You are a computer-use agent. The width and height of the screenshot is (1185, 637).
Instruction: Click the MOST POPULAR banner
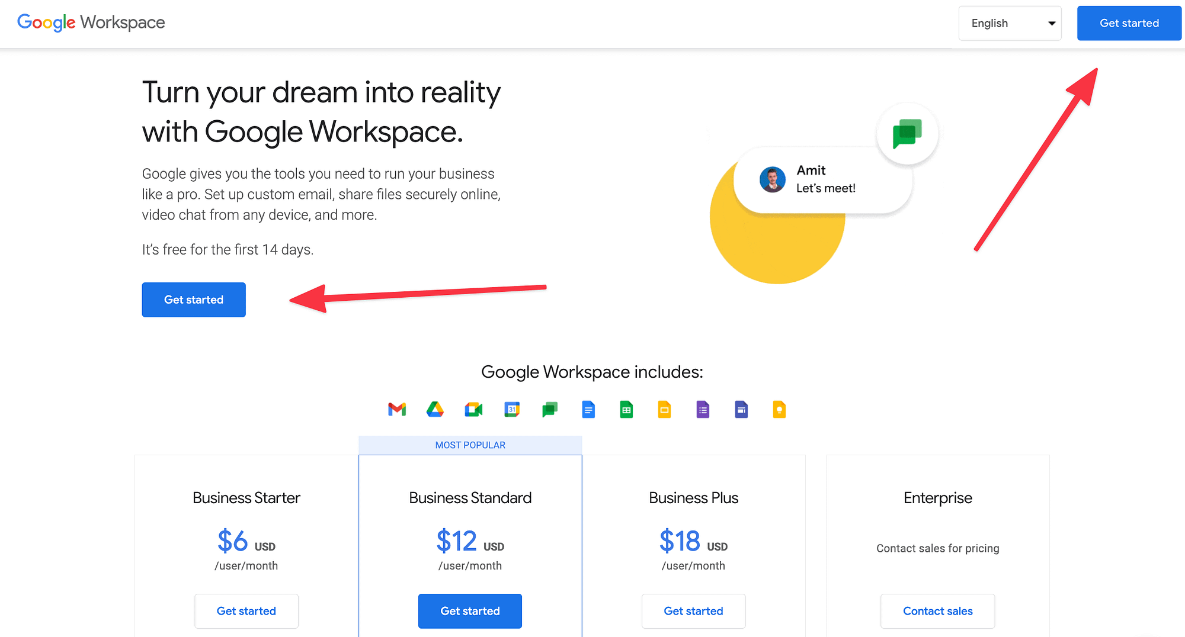tap(470, 445)
